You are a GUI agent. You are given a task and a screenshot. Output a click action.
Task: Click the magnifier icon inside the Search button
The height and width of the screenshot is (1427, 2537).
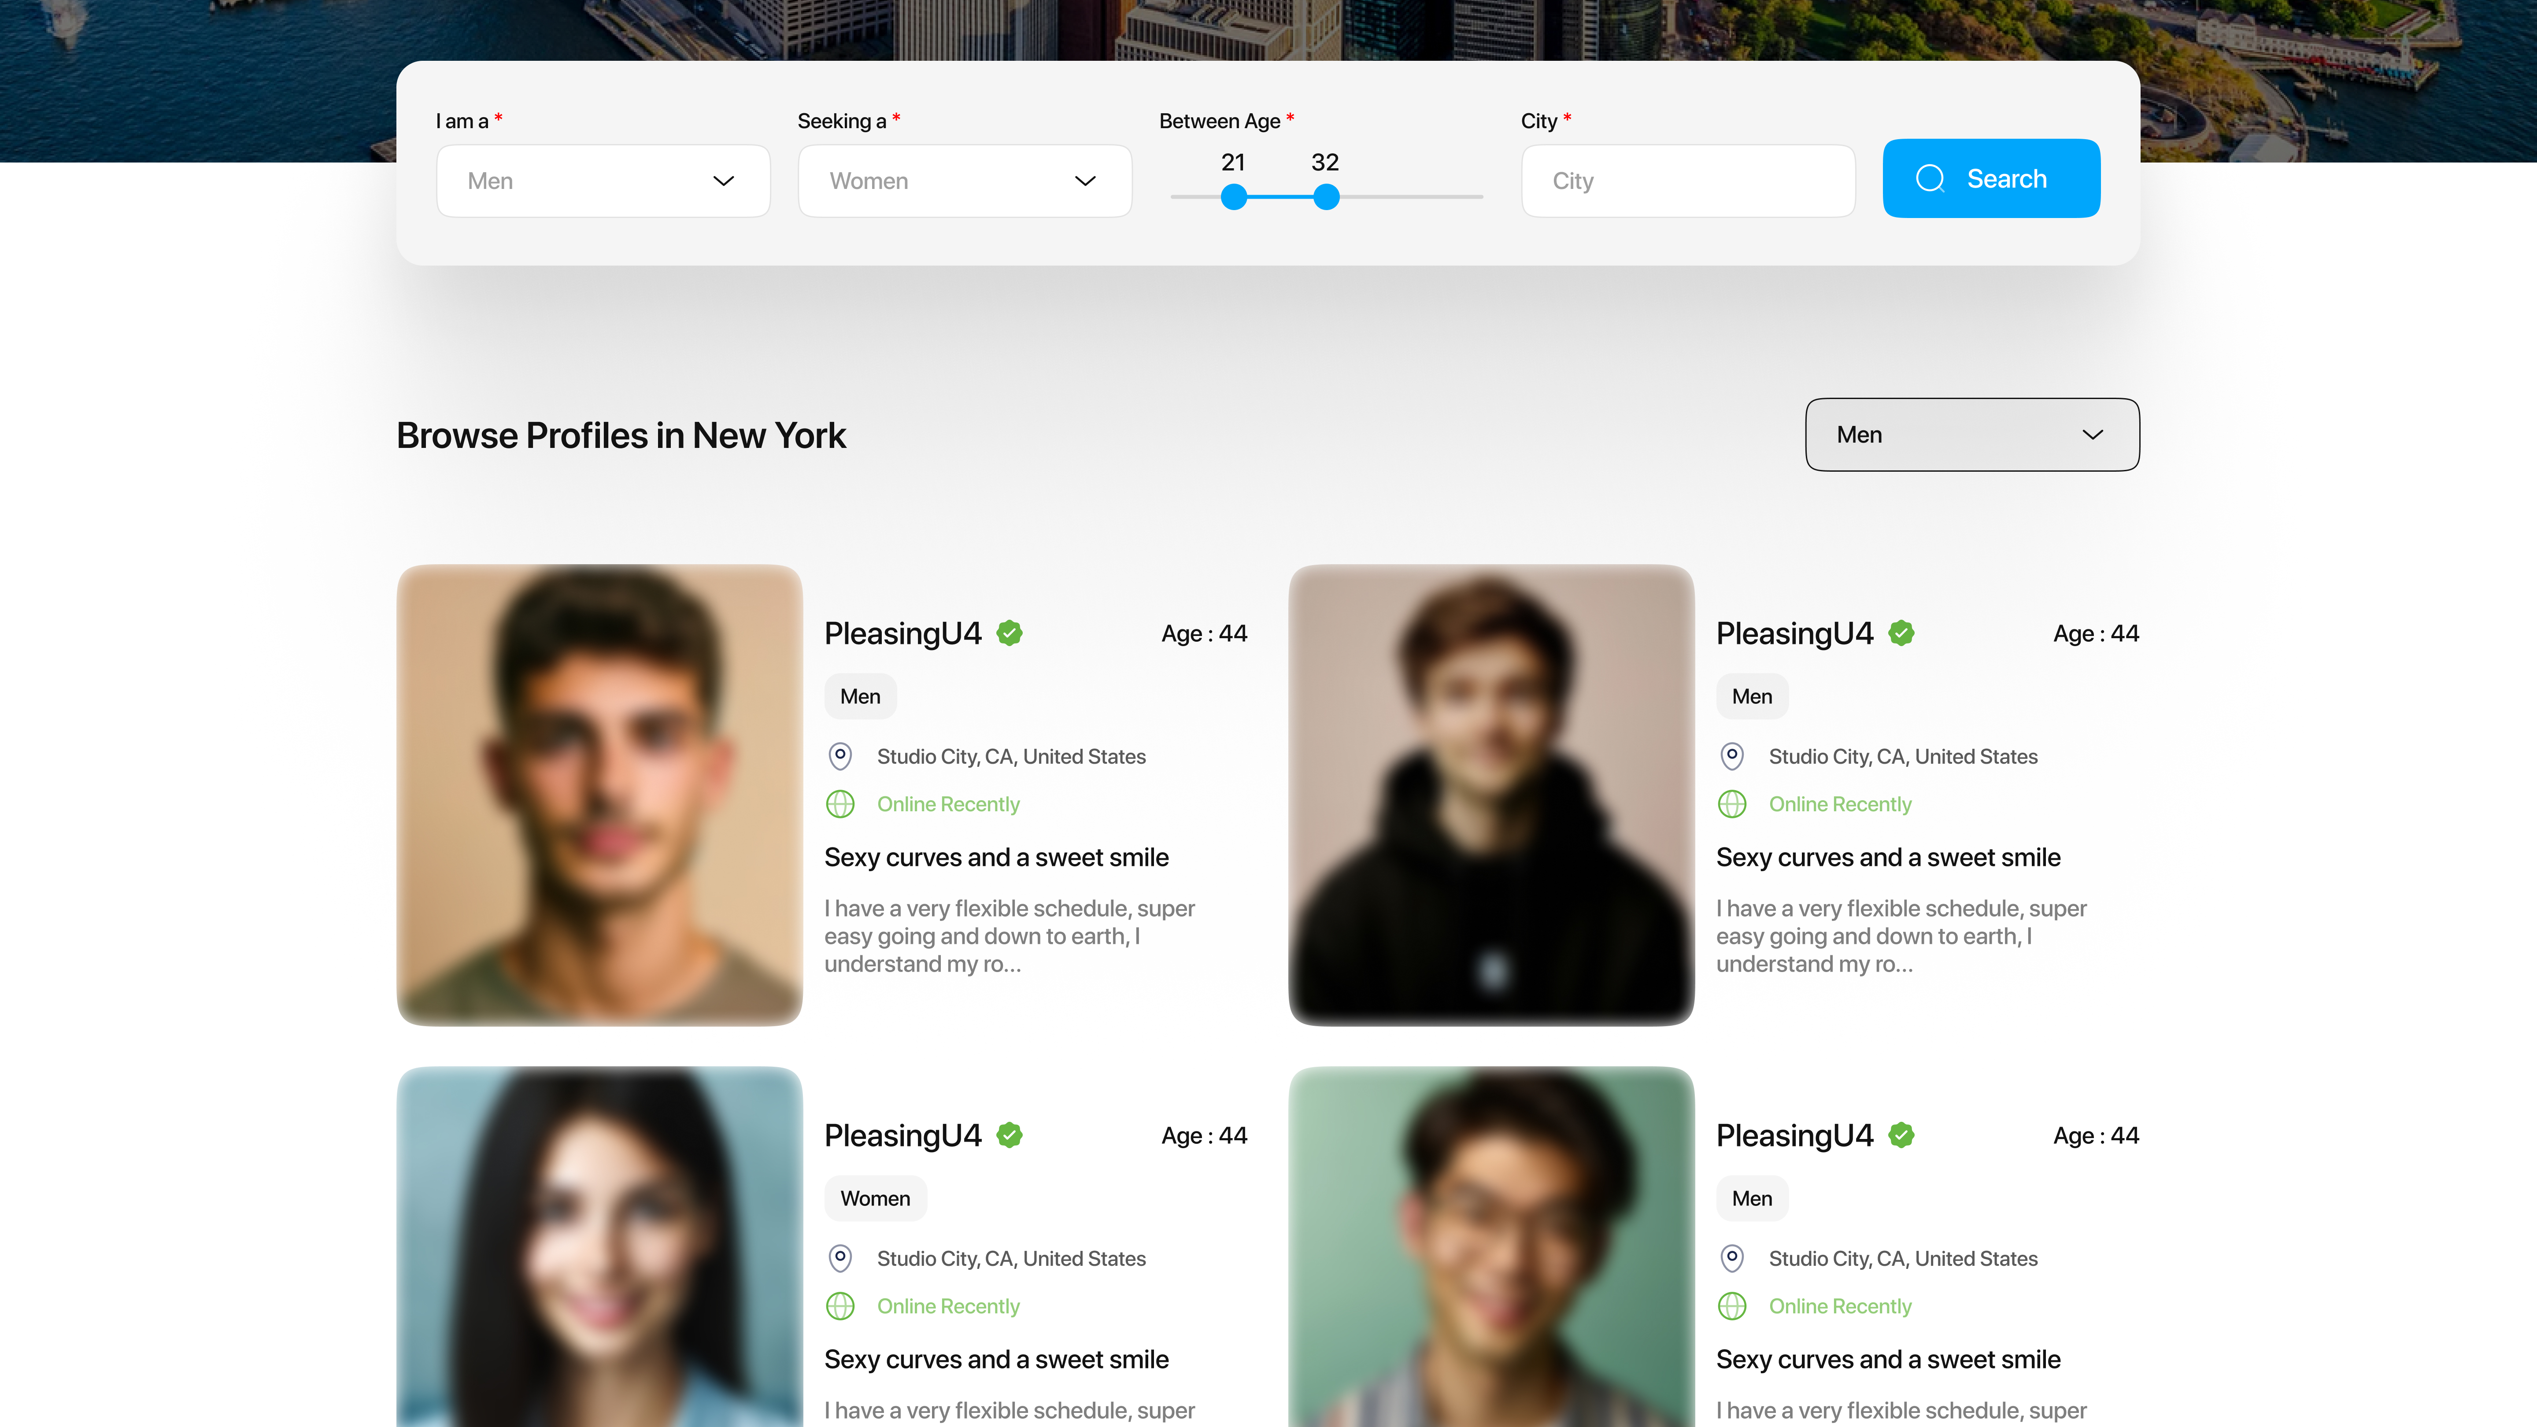1929,178
